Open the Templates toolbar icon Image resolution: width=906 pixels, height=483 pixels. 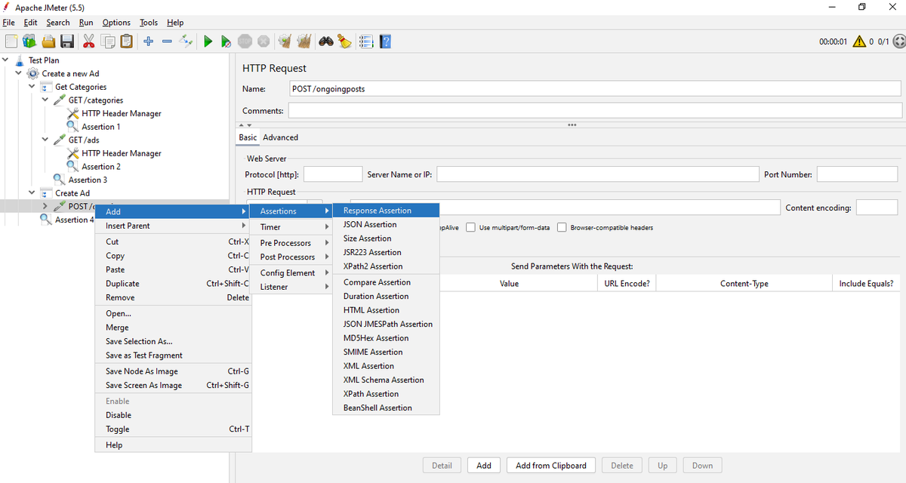point(29,42)
